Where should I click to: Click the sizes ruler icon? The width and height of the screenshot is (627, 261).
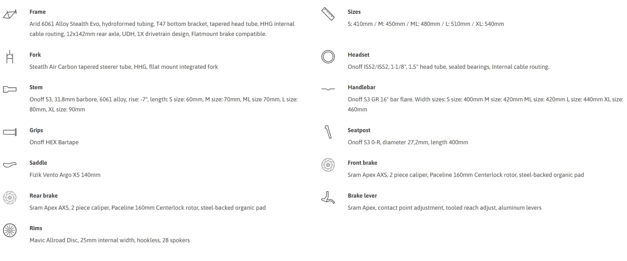tap(328, 14)
